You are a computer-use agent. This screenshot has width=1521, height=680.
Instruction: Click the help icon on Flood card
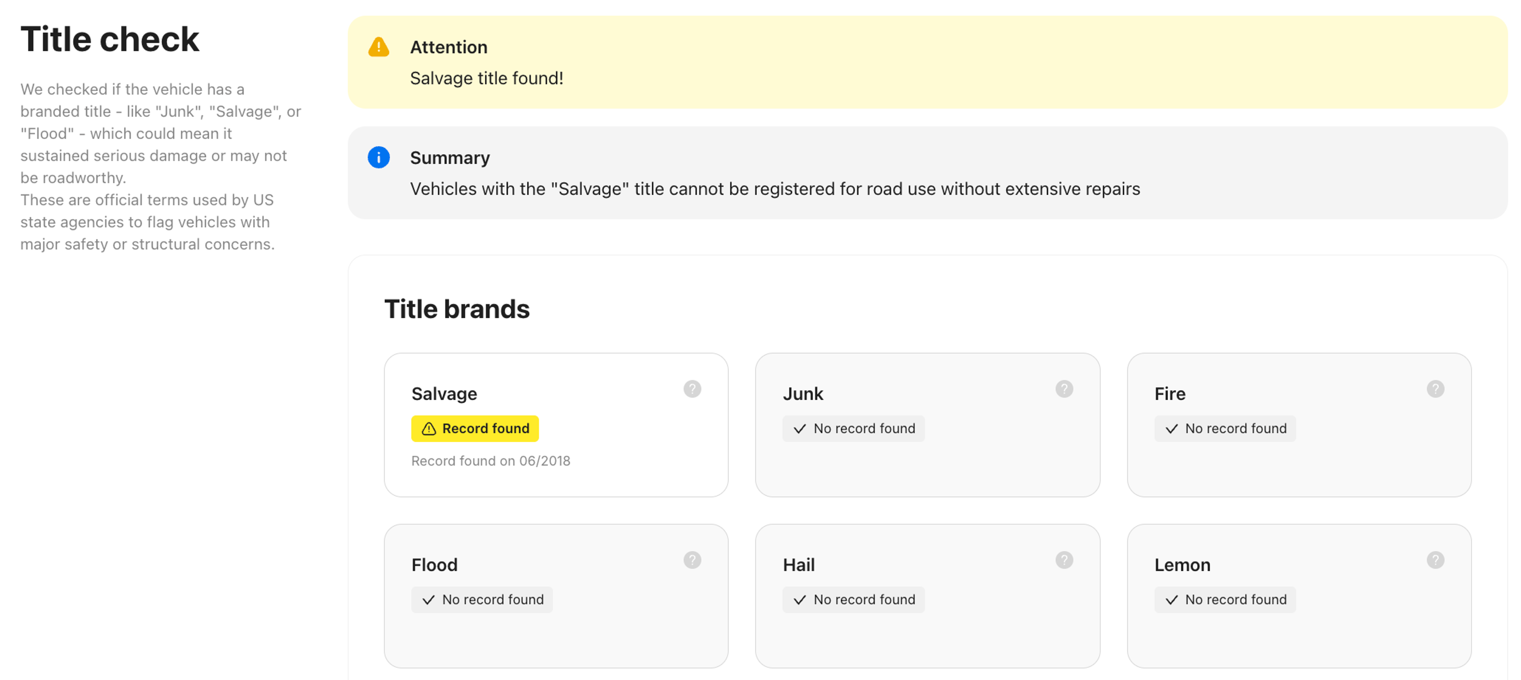692,560
